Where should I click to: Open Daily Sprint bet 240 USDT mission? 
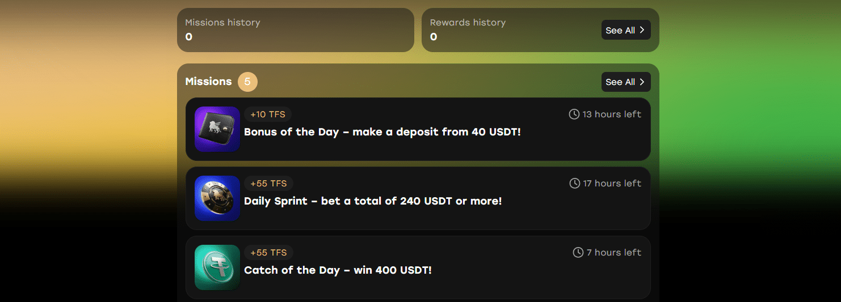coord(373,201)
